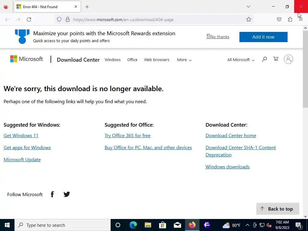Open File Explorer from taskbar
Image resolution: width=308 pixels, height=231 pixels.
pos(148,225)
